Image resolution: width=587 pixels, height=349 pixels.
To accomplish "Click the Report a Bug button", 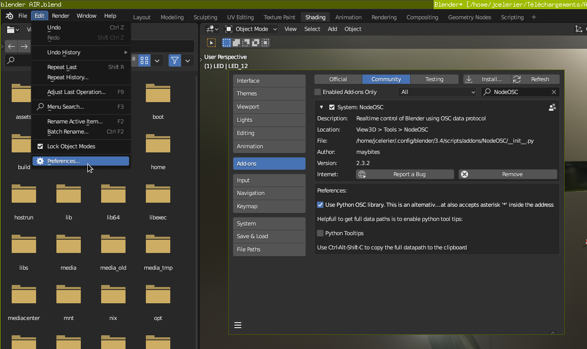I will pyautogui.click(x=405, y=174).
